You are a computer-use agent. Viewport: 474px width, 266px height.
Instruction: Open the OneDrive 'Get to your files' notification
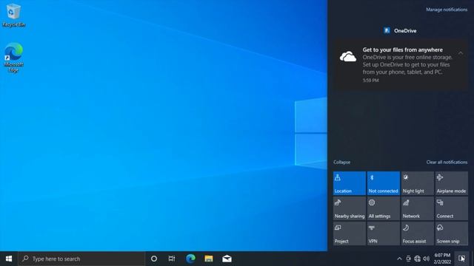click(401, 64)
